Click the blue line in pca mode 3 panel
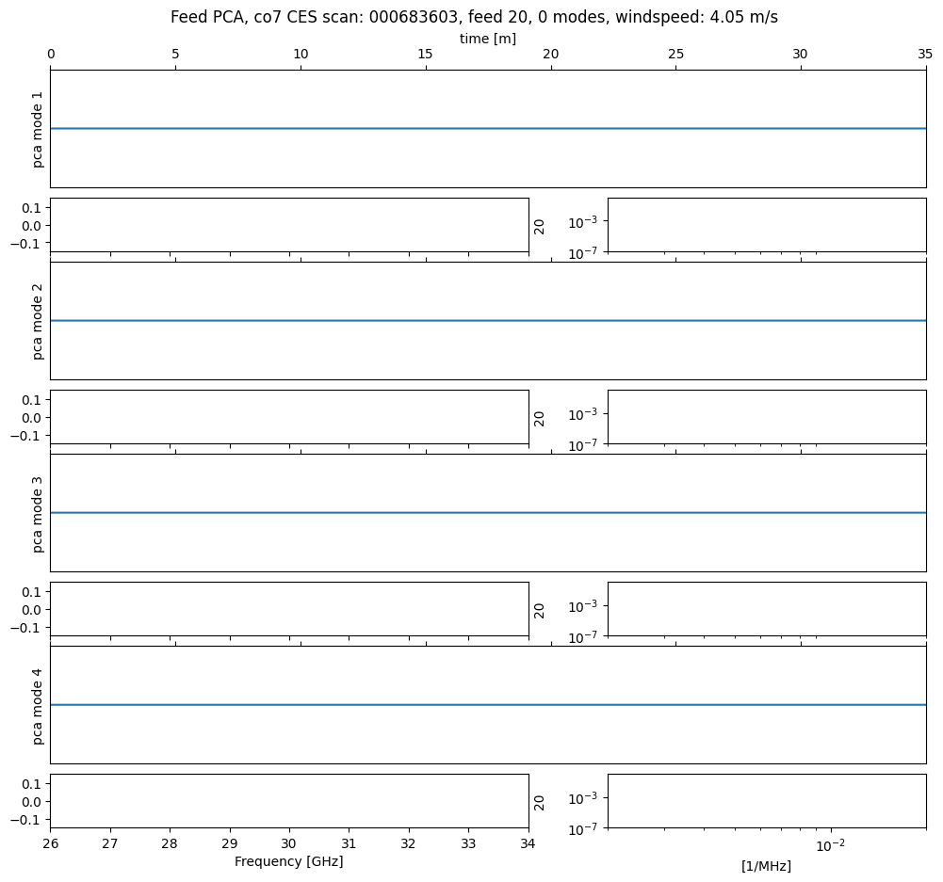The height and width of the screenshot is (882, 943). (x=487, y=513)
